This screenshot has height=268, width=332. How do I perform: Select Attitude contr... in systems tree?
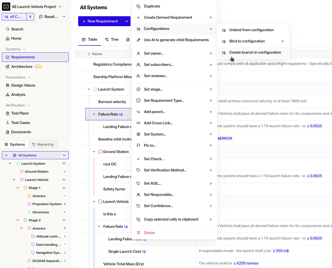(x=48, y=237)
